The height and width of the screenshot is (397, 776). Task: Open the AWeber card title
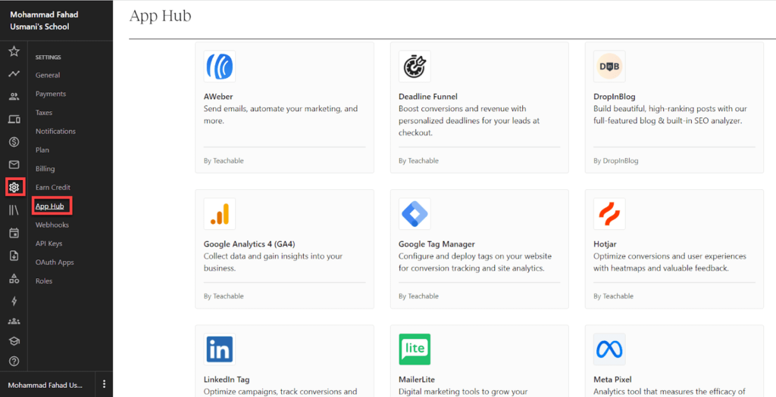coord(218,96)
